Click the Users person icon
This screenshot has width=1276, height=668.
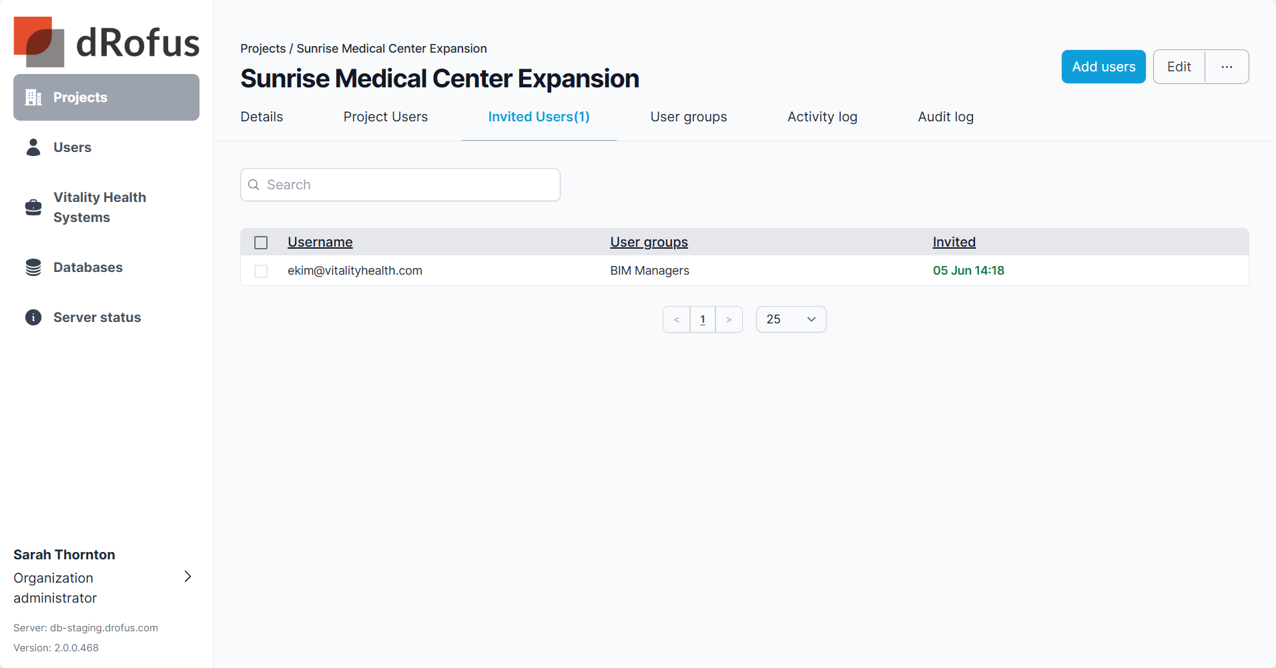coord(33,147)
